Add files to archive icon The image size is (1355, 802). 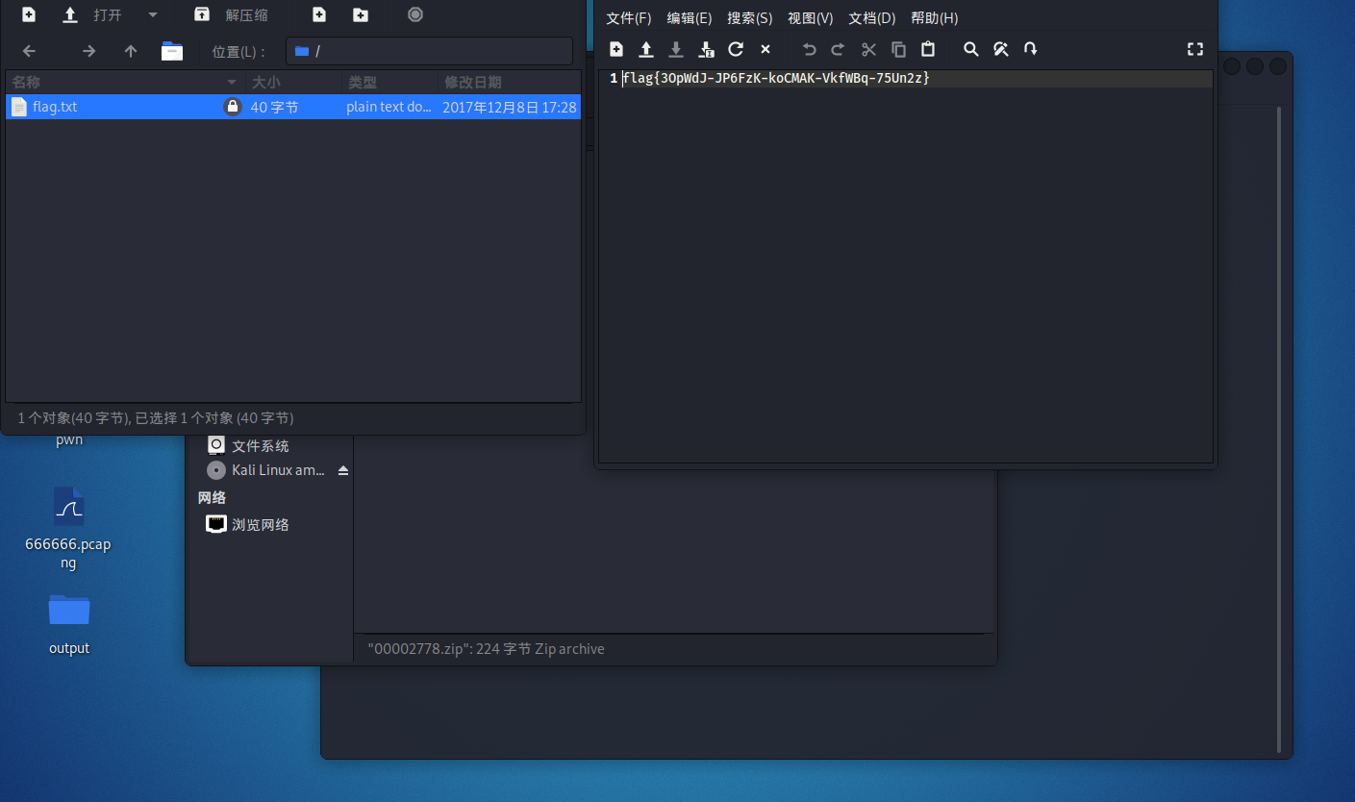pos(319,14)
